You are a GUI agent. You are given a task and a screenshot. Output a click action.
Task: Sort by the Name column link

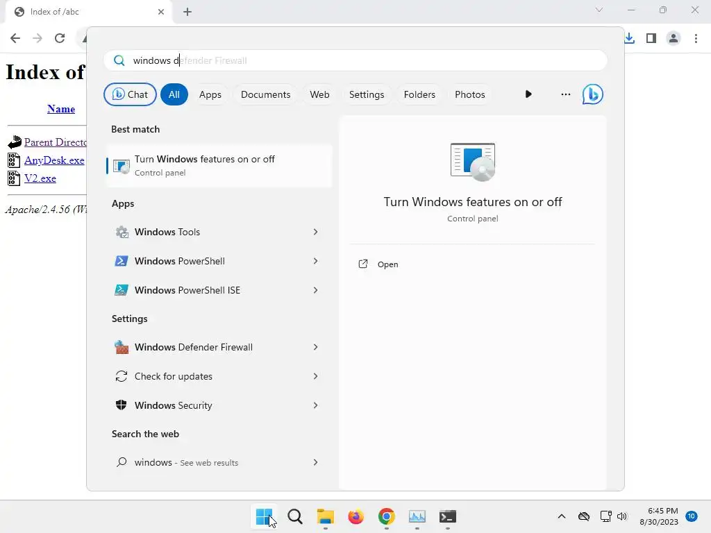pyautogui.click(x=61, y=109)
